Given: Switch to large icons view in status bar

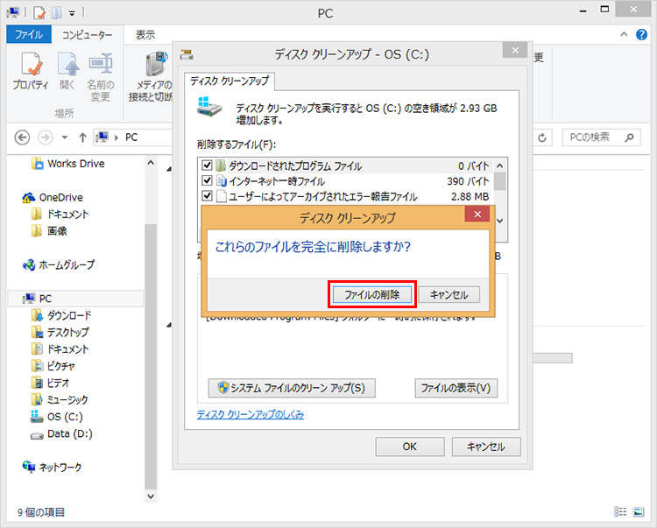Looking at the screenshot, I should click(640, 512).
